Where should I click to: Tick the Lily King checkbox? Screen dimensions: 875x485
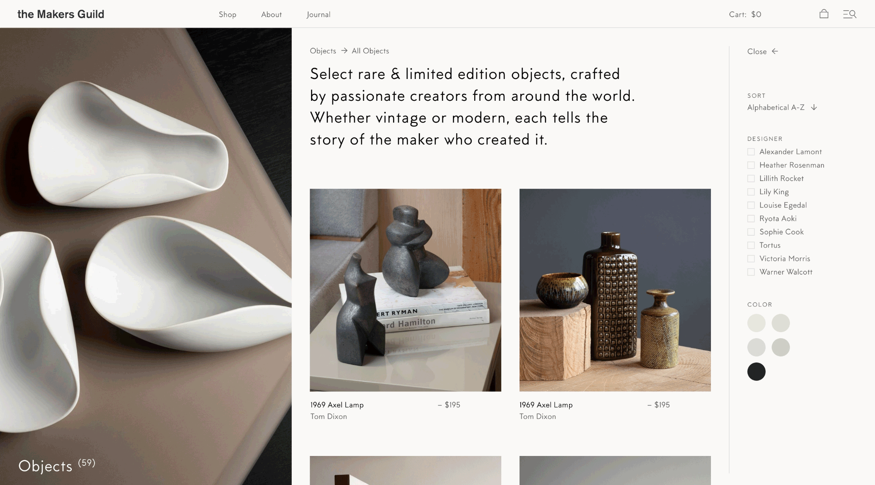pos(751,192)
